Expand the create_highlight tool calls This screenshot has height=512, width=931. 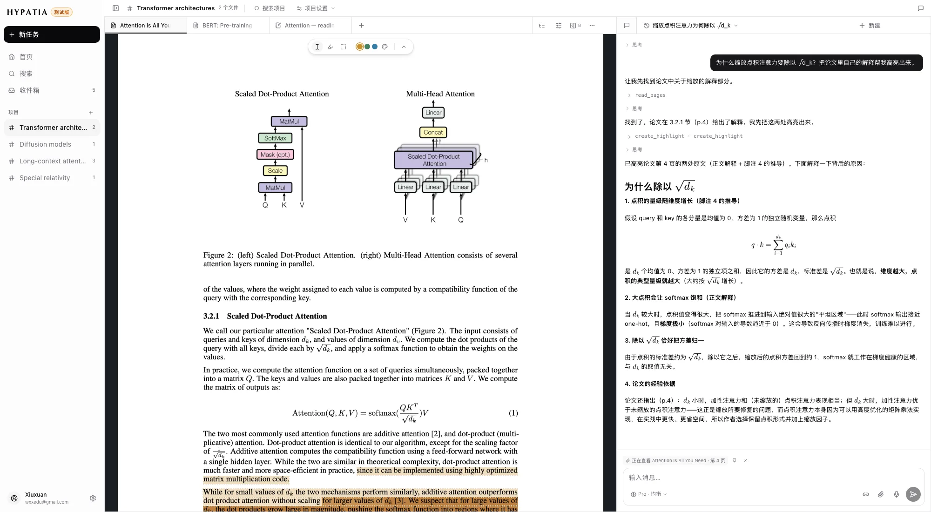tap(685, 136)
